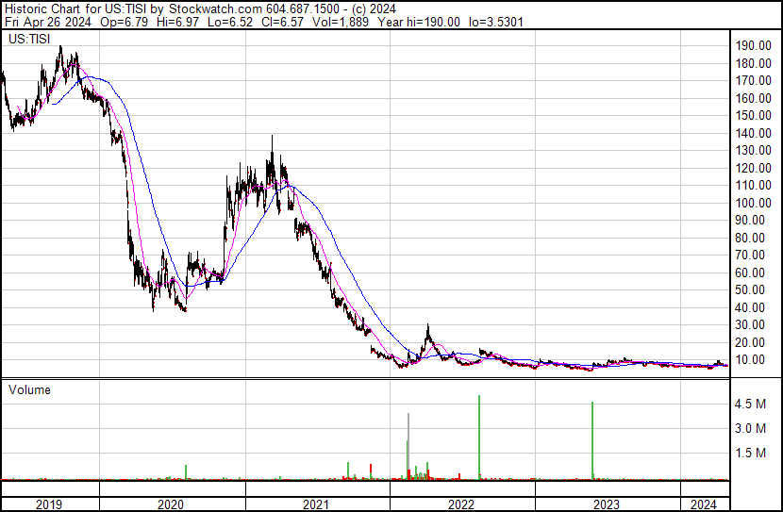This screenshot has width=783, height=512.
Task: Click the 'Op=6.79' open price value
Action: pyautogui.click(x=124, y=22)
